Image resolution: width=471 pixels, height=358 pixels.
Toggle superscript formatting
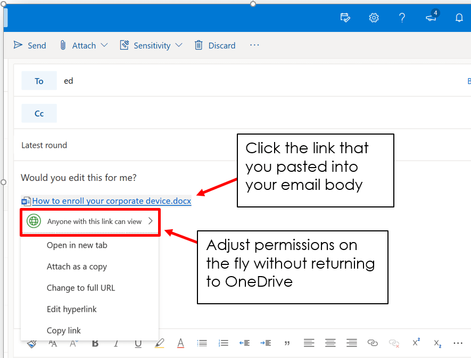[x=416, y=343]
